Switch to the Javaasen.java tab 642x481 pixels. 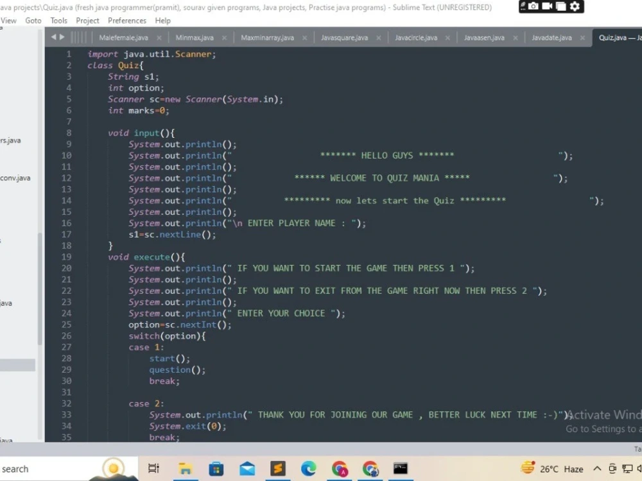pyautogui.click(x=484, y=38)
